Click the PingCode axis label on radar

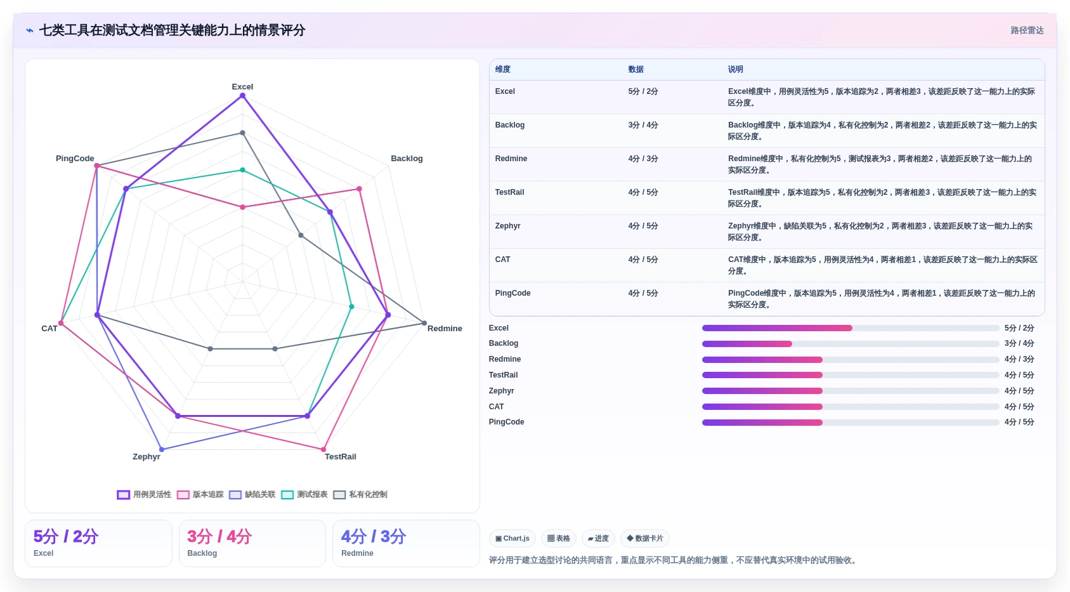pos(75,159)
